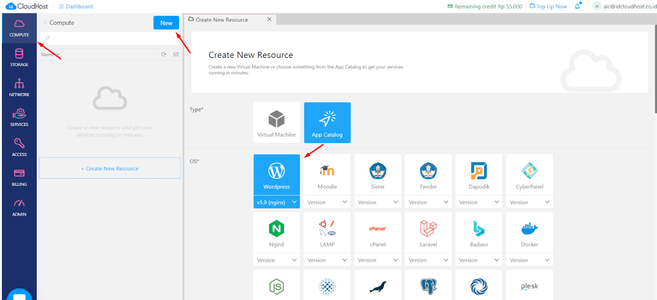
Task: Select the App Catalog type
Action: pyautogui.click(x=327, y=122)
